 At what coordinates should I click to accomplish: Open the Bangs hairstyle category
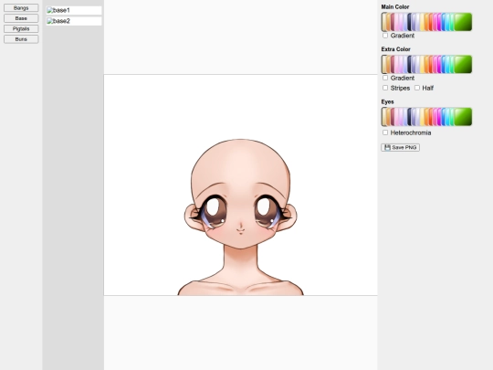click(x=21, y=8)
